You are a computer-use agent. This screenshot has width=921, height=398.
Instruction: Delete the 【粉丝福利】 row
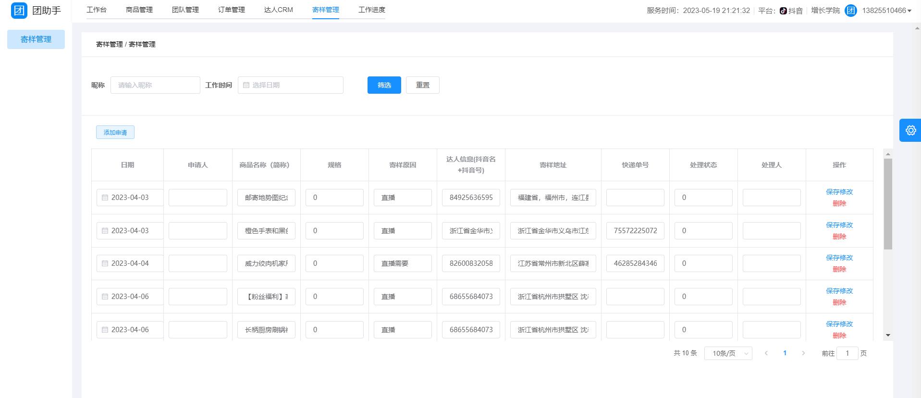[839, 302]
